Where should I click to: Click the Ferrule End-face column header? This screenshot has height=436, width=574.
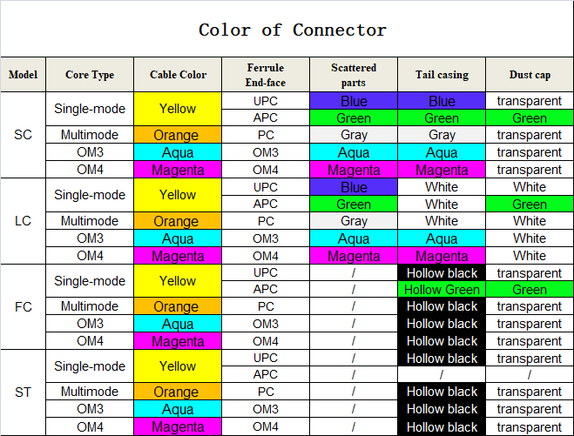point(266,75)
